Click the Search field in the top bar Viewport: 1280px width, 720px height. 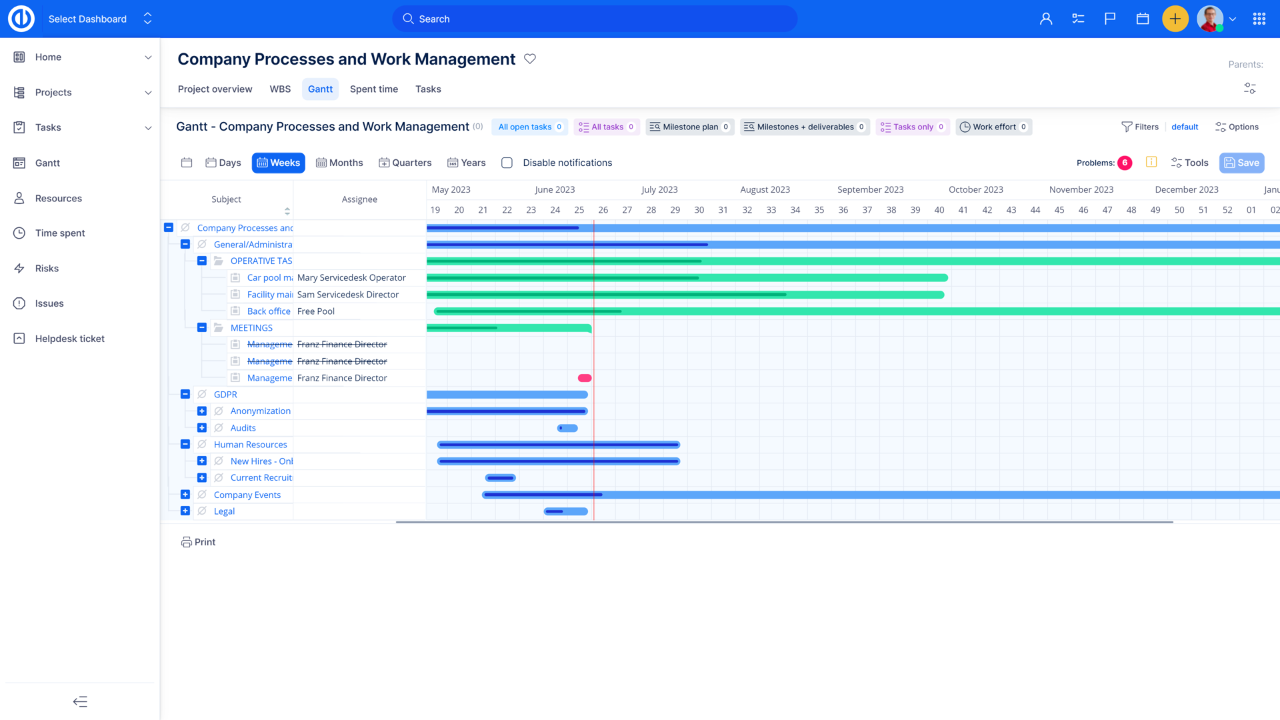pyautogui.click(x=595, y=19)
